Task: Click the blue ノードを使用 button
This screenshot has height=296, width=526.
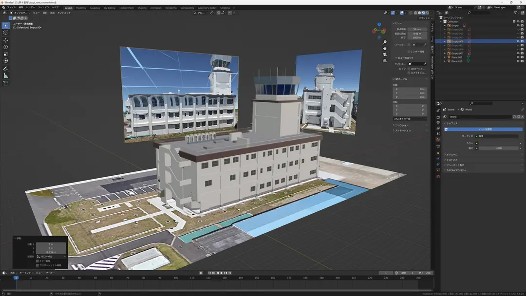Action: tap(483, 129)
